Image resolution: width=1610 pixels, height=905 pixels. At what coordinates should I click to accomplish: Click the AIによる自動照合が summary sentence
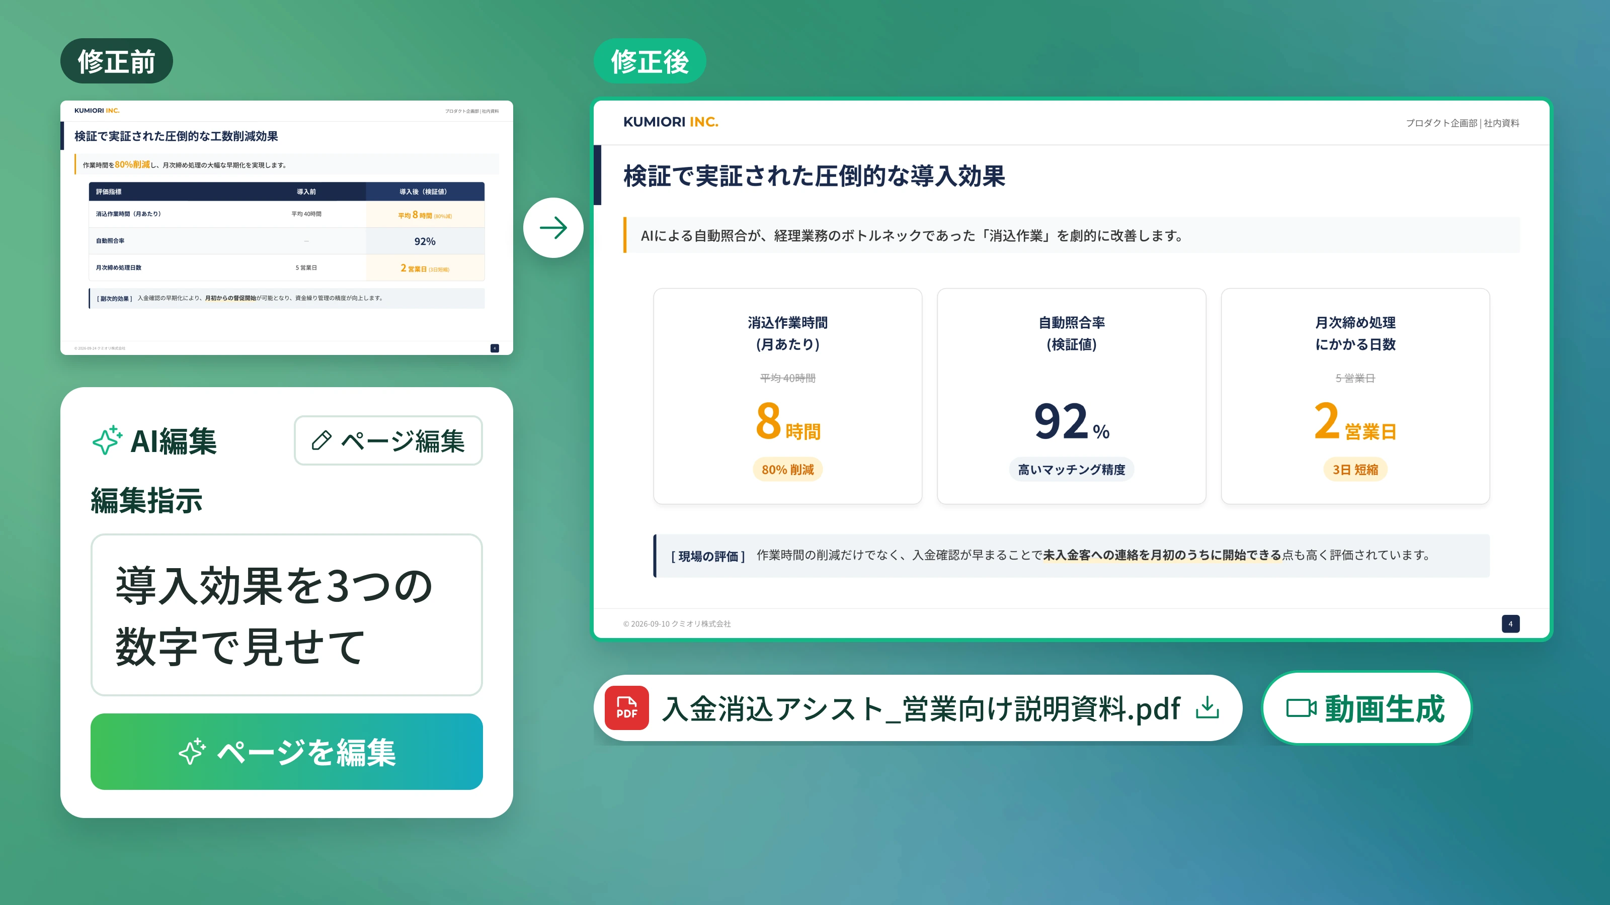point(912,235)
